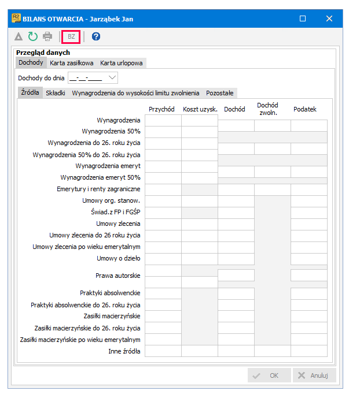360x398 pixels.
Task: Click the Koszt uzysk. field for Umowy o dzieło
Action: pos(200,259)
